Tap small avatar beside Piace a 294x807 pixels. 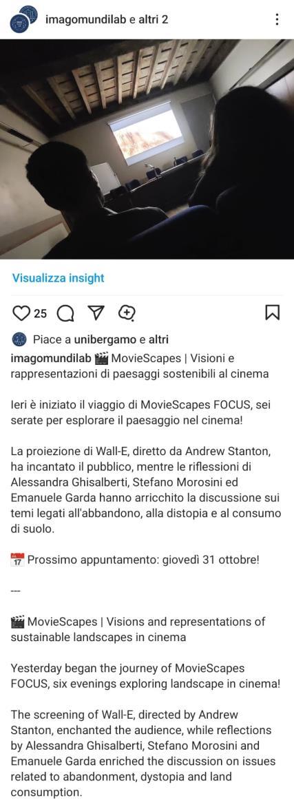[x=19, y=339]
